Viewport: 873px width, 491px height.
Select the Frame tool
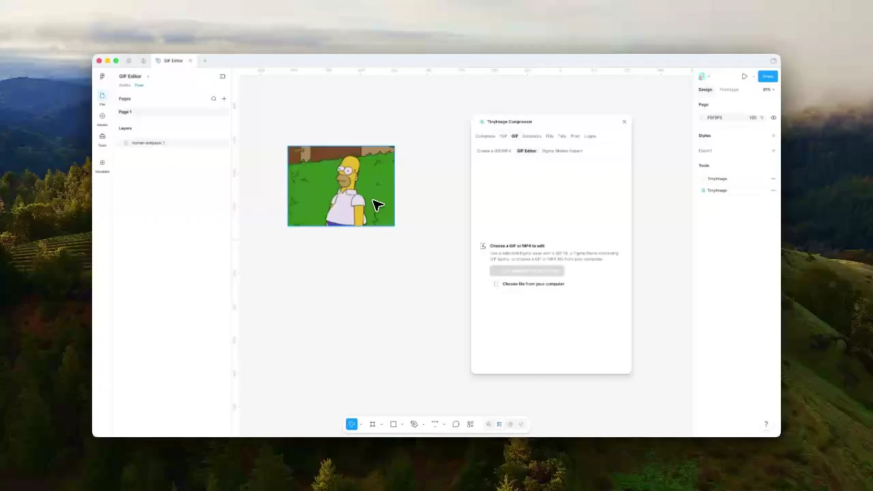(372, 424)
